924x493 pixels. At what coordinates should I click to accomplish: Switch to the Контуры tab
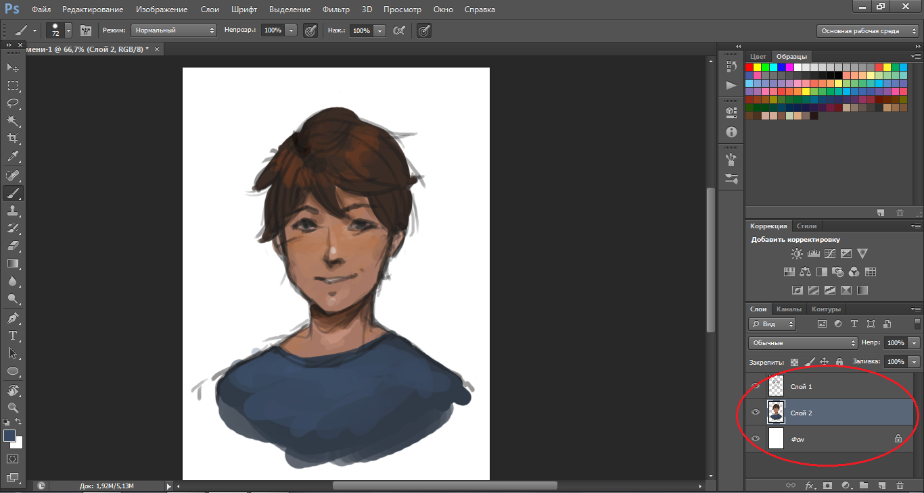coord(826,309)
